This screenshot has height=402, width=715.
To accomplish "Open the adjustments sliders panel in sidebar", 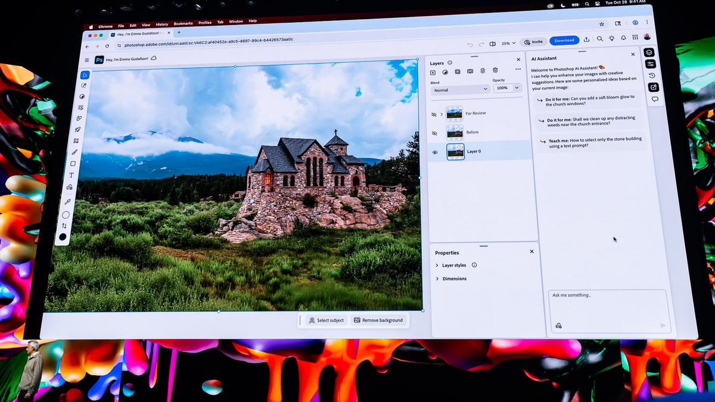I will coord(650,64).
